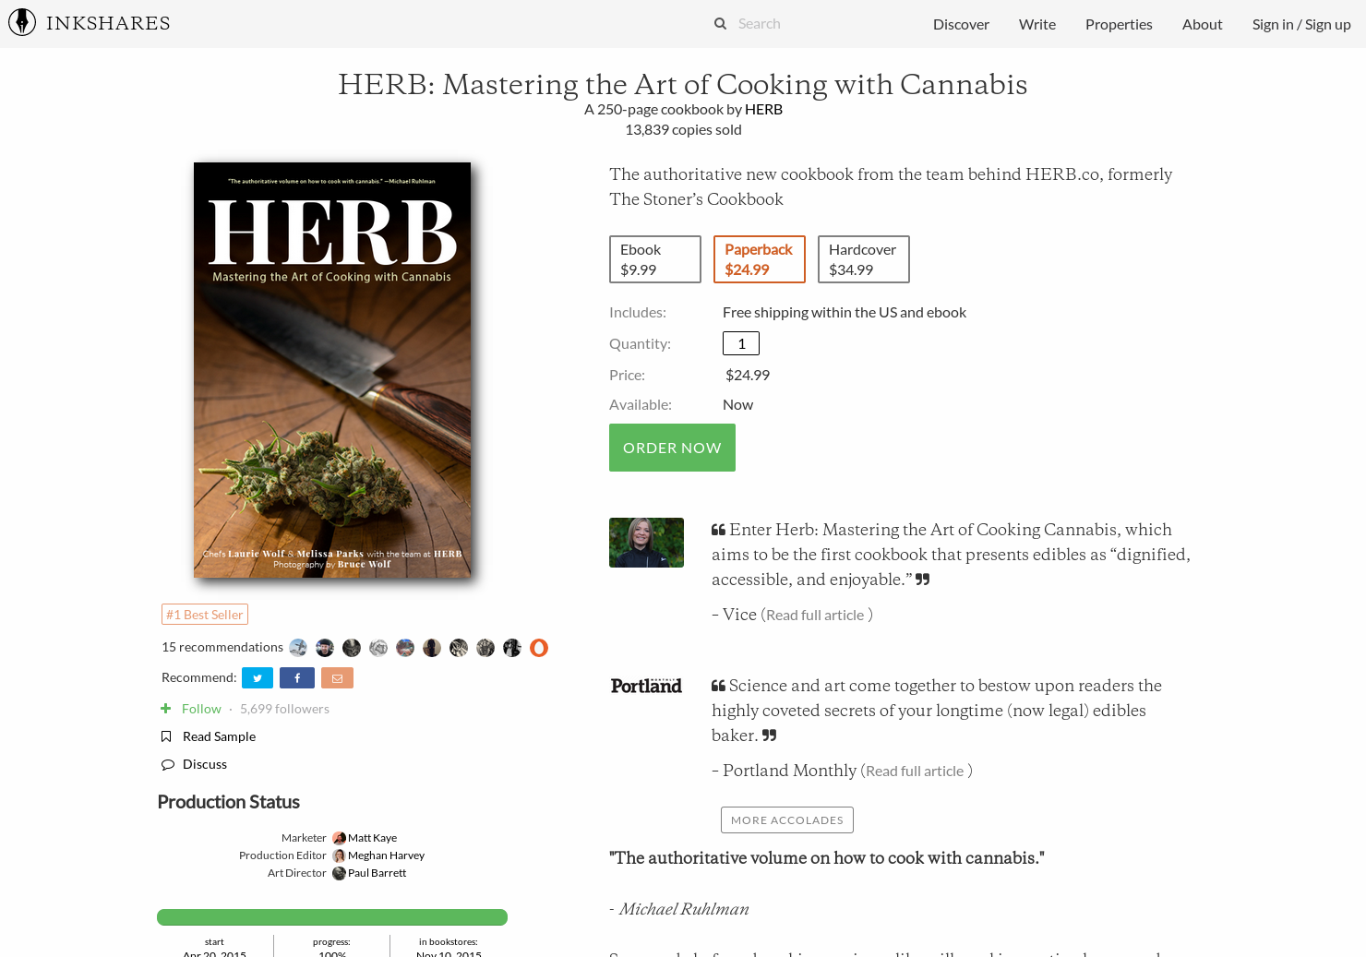Click the quantity input field
This screenshot has height=957, width=1366.
740,342
